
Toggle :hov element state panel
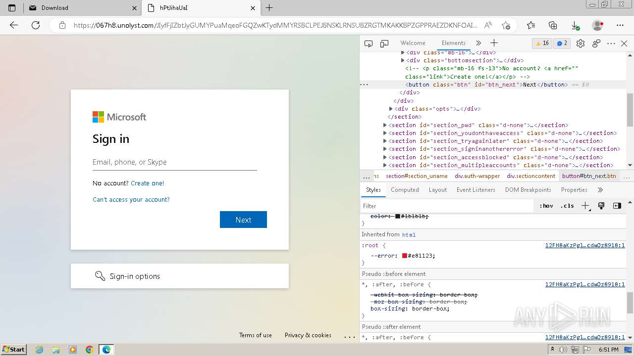(546, 206)
